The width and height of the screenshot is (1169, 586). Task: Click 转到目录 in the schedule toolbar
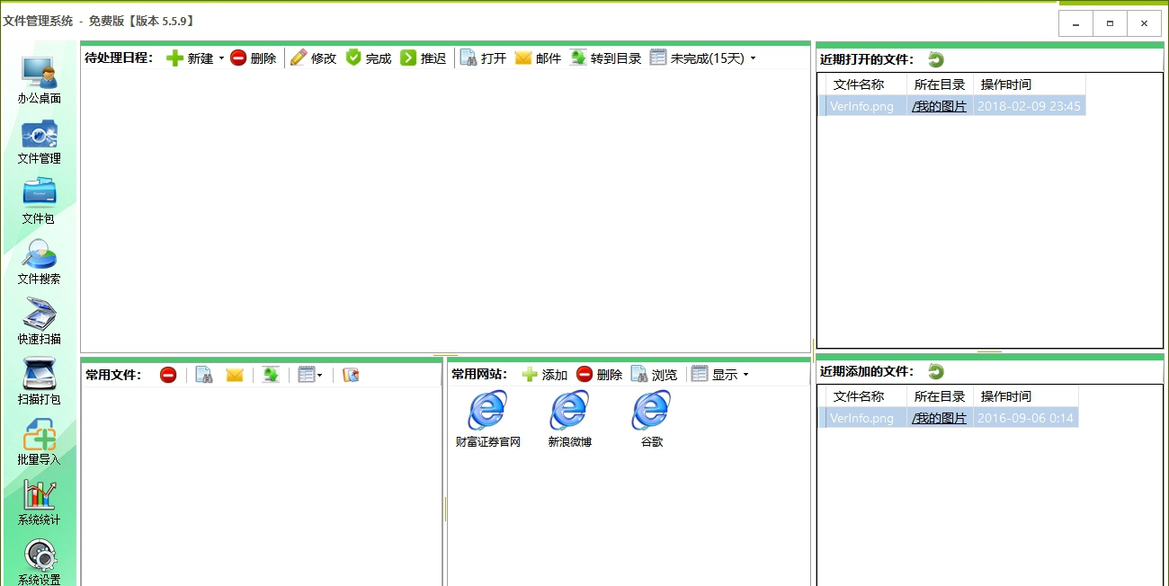(604, 58)
